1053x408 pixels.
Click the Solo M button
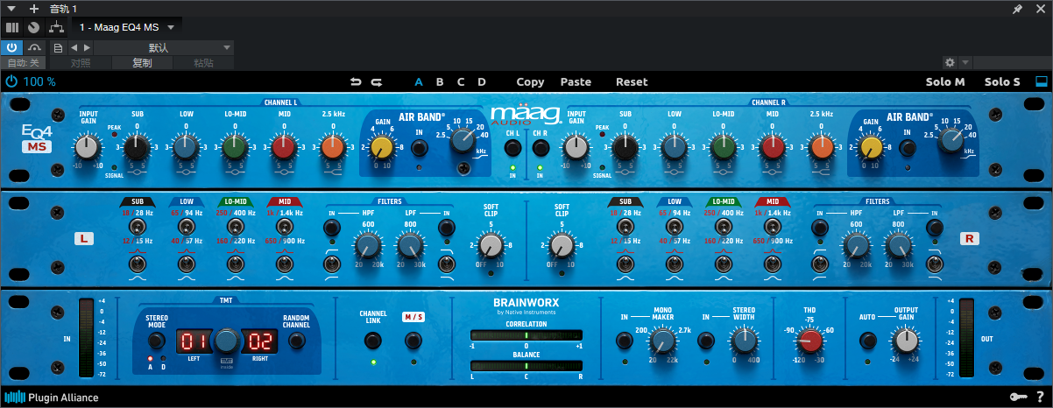click(x=945, y=81)
